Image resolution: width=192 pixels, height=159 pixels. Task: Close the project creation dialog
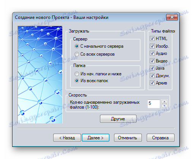172,17
